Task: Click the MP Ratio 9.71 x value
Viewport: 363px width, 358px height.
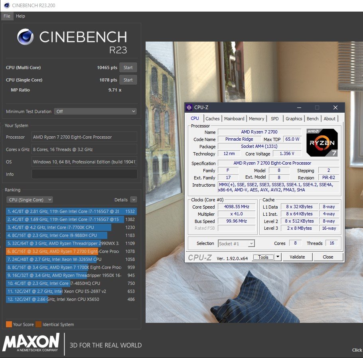Action: pyautogui.click(x=115, y=90)
